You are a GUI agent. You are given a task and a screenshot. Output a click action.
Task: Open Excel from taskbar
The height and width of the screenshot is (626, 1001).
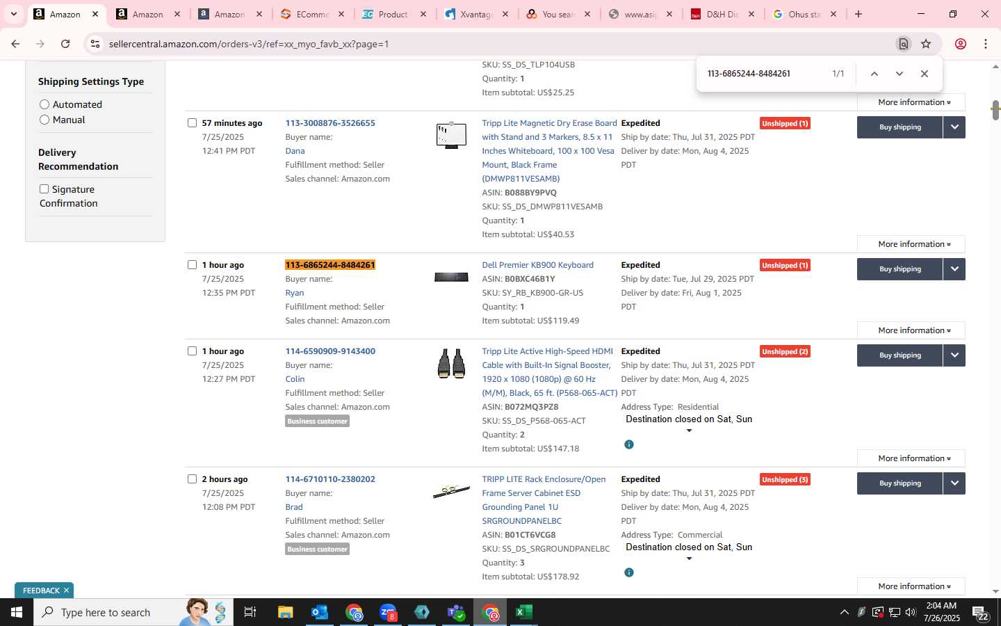[x=523, y=612]
